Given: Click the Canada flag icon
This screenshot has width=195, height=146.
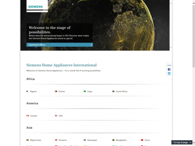Looking at the screenshot, I should pyautogui.click(x=28, y=116).
